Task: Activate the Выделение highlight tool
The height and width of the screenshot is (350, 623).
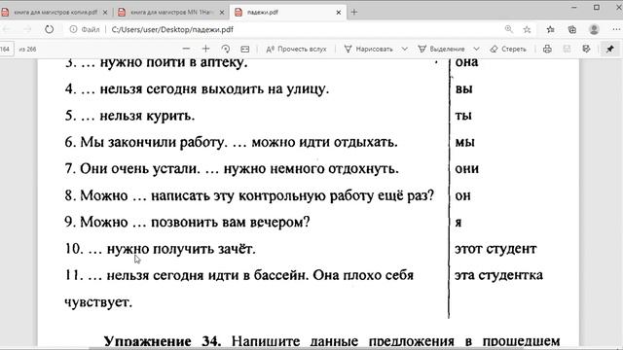Action: tap(441, 49)
